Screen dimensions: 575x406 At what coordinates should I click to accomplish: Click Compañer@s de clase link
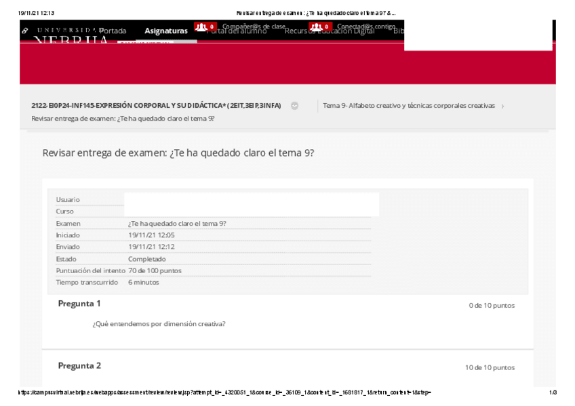pyautogui.click(x=254, y=26)
